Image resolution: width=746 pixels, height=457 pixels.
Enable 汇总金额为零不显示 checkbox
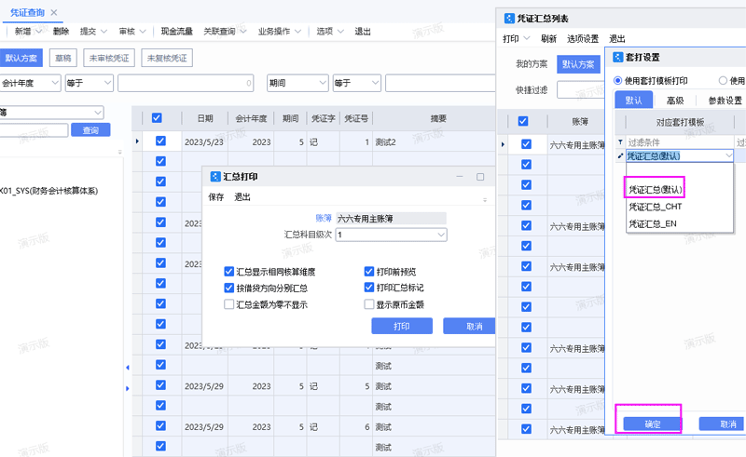point(228,304)
